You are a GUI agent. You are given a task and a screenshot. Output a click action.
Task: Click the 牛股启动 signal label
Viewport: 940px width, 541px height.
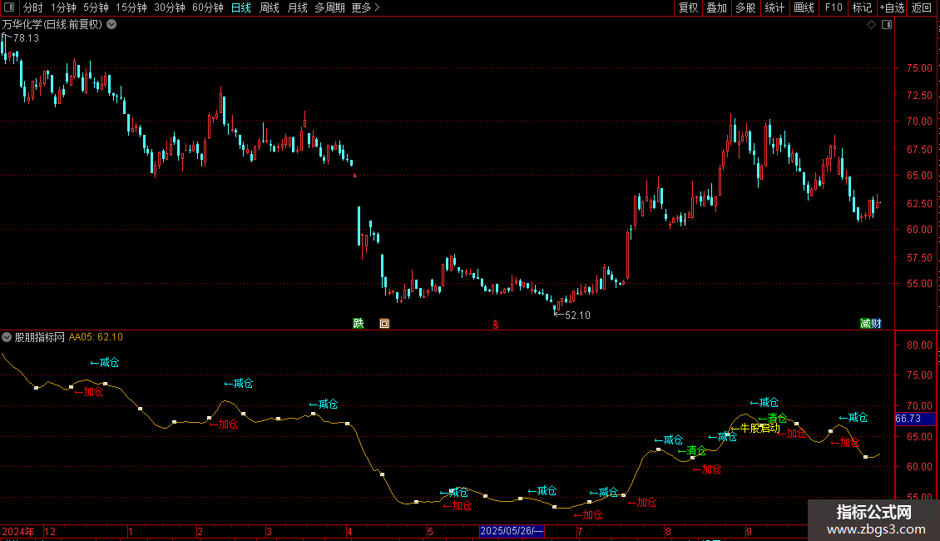click(x=760, y=429)
